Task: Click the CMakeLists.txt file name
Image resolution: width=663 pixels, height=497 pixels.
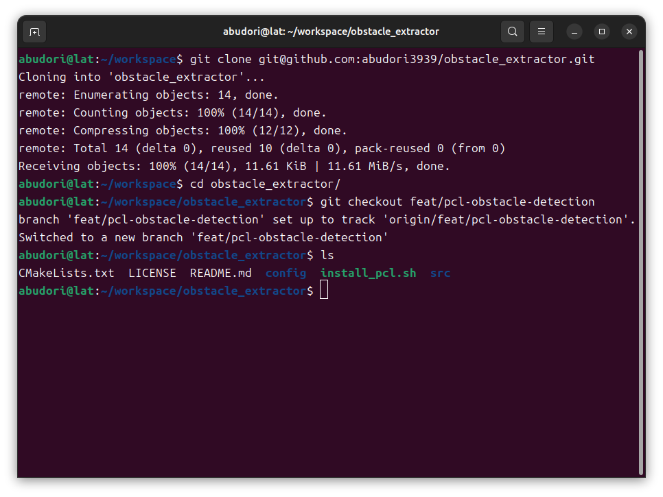Action: (x=67, y=274)
